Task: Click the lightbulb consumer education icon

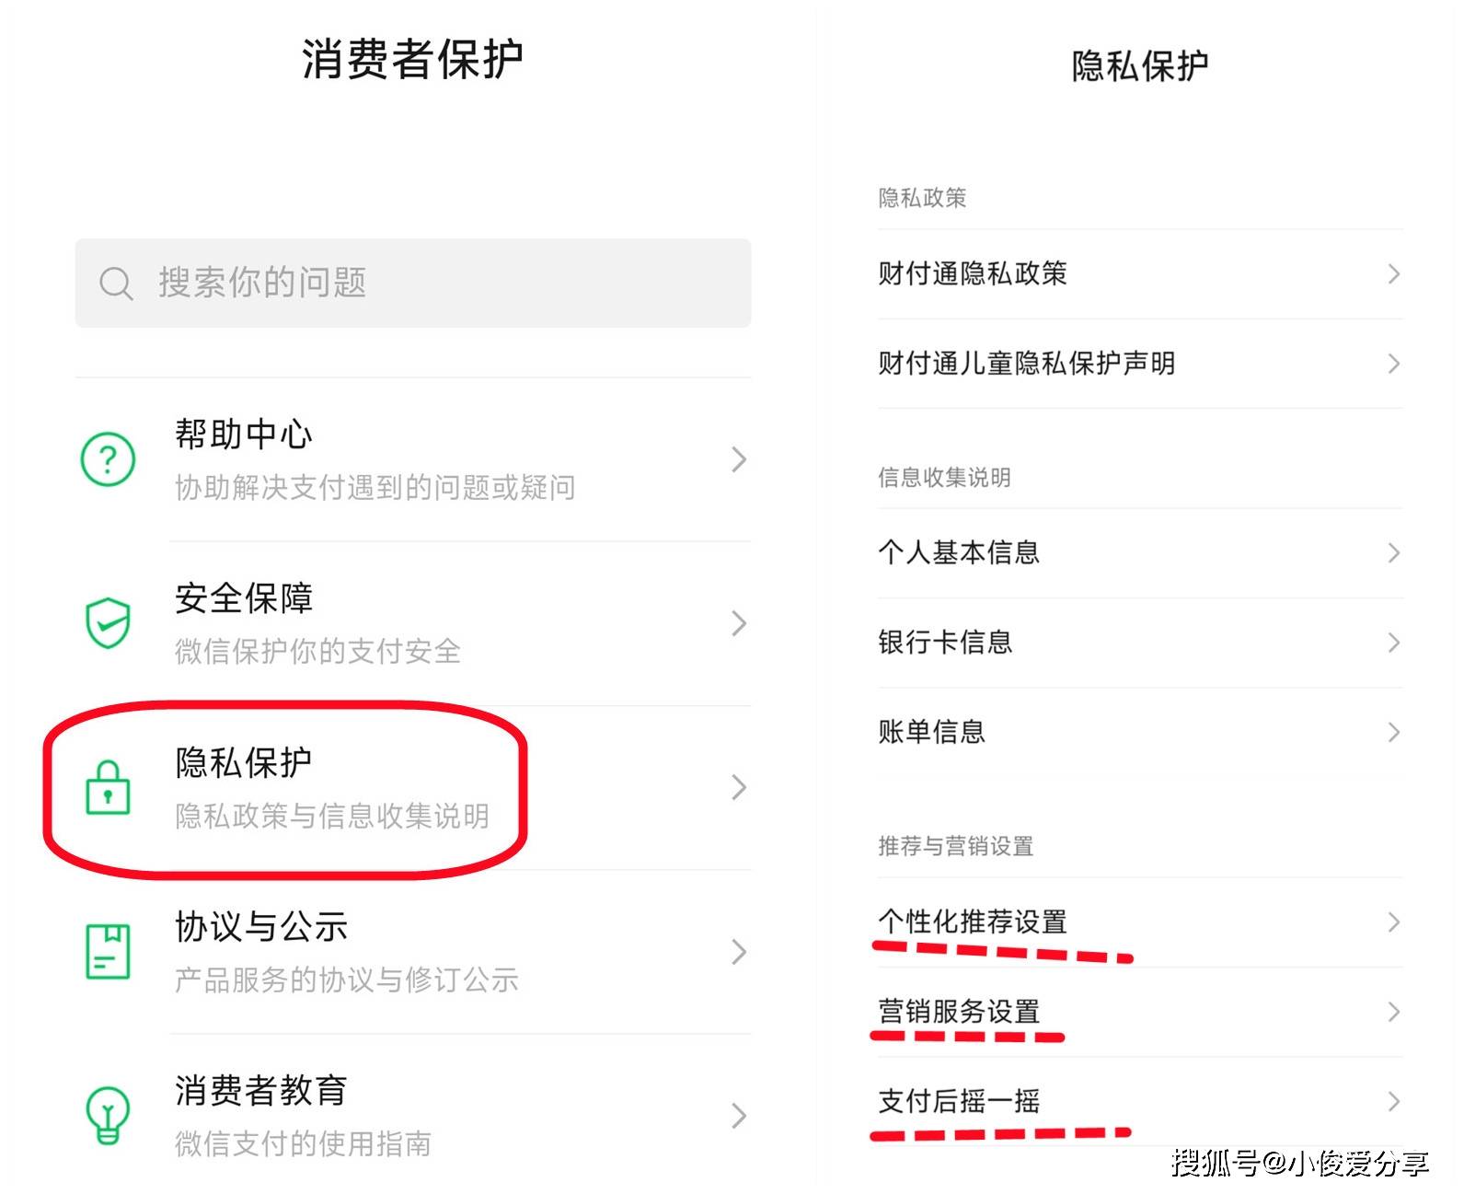Action: (109, 1115)
